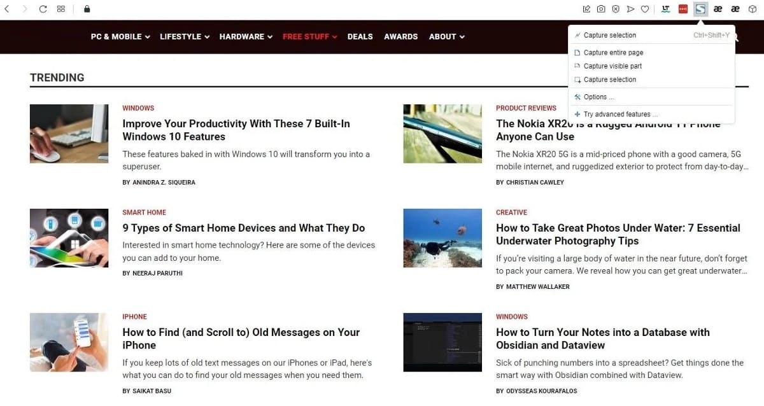The width and height of the screenshot is (764, 406).
Task: Open the LanguageTool extension icon
Action: (665, 9)
